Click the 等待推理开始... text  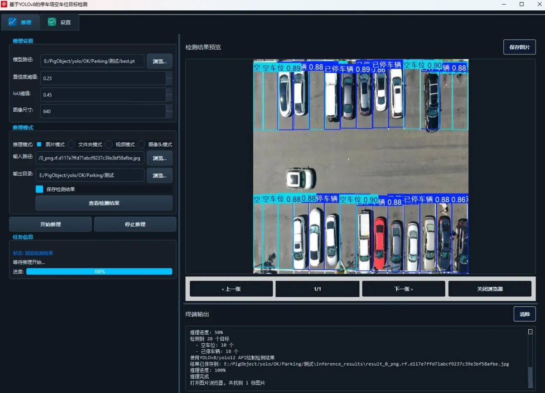pyautogui.click(x=29, y=262)
